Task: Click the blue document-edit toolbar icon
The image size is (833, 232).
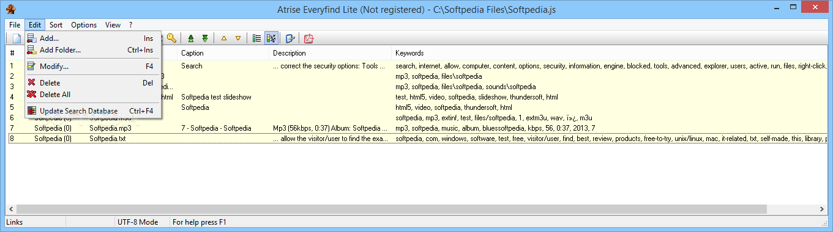Action: point(290,38)
